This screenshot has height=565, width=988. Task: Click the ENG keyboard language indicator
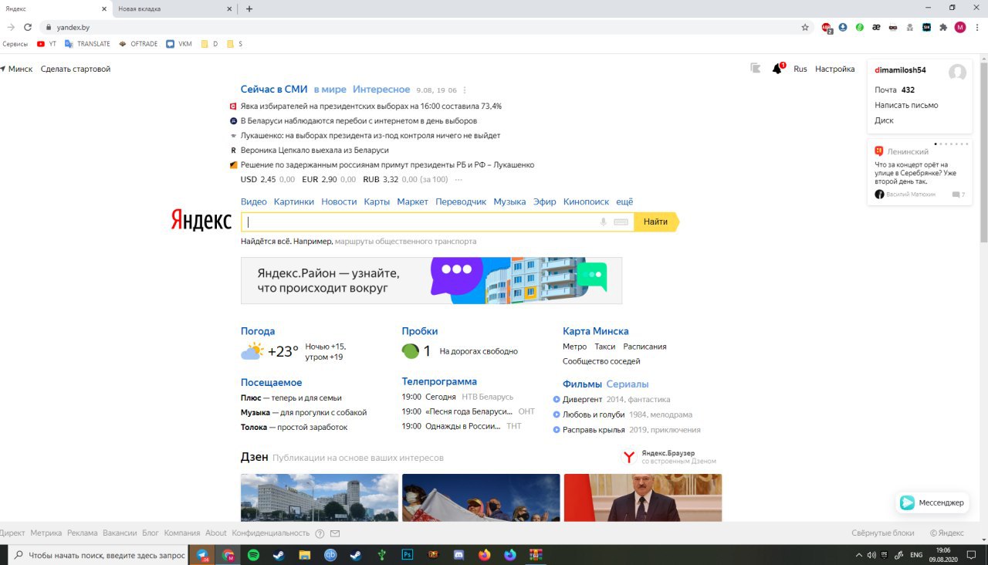[x=916, y=554]
